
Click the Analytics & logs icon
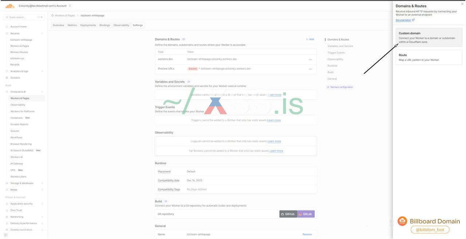pyautogui.click(x=7, y=71)
